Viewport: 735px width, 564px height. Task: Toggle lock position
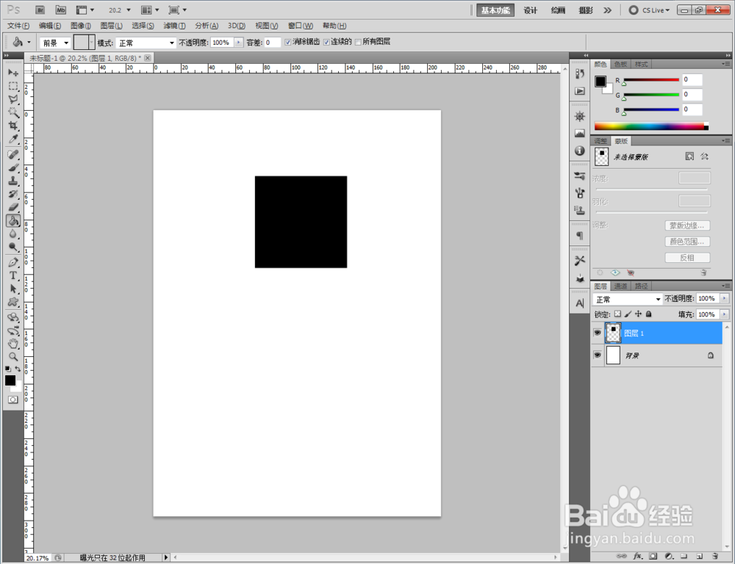click(x=639, y=314)
